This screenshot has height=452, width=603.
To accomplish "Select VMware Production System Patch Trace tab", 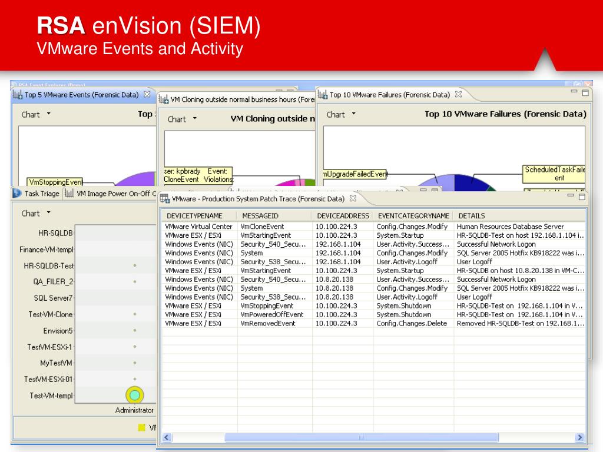I will click(x=258, y=199).
